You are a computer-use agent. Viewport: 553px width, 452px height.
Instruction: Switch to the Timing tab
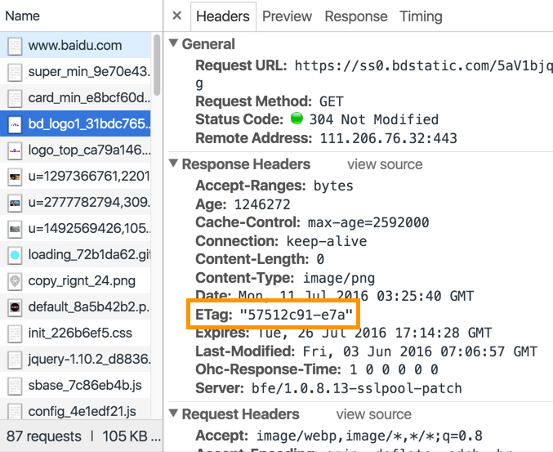(x=421, y=16)
